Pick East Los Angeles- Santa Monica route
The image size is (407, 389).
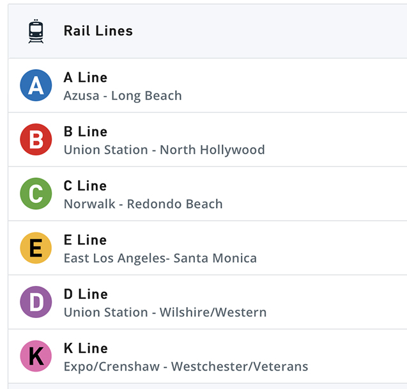[160, 258]
